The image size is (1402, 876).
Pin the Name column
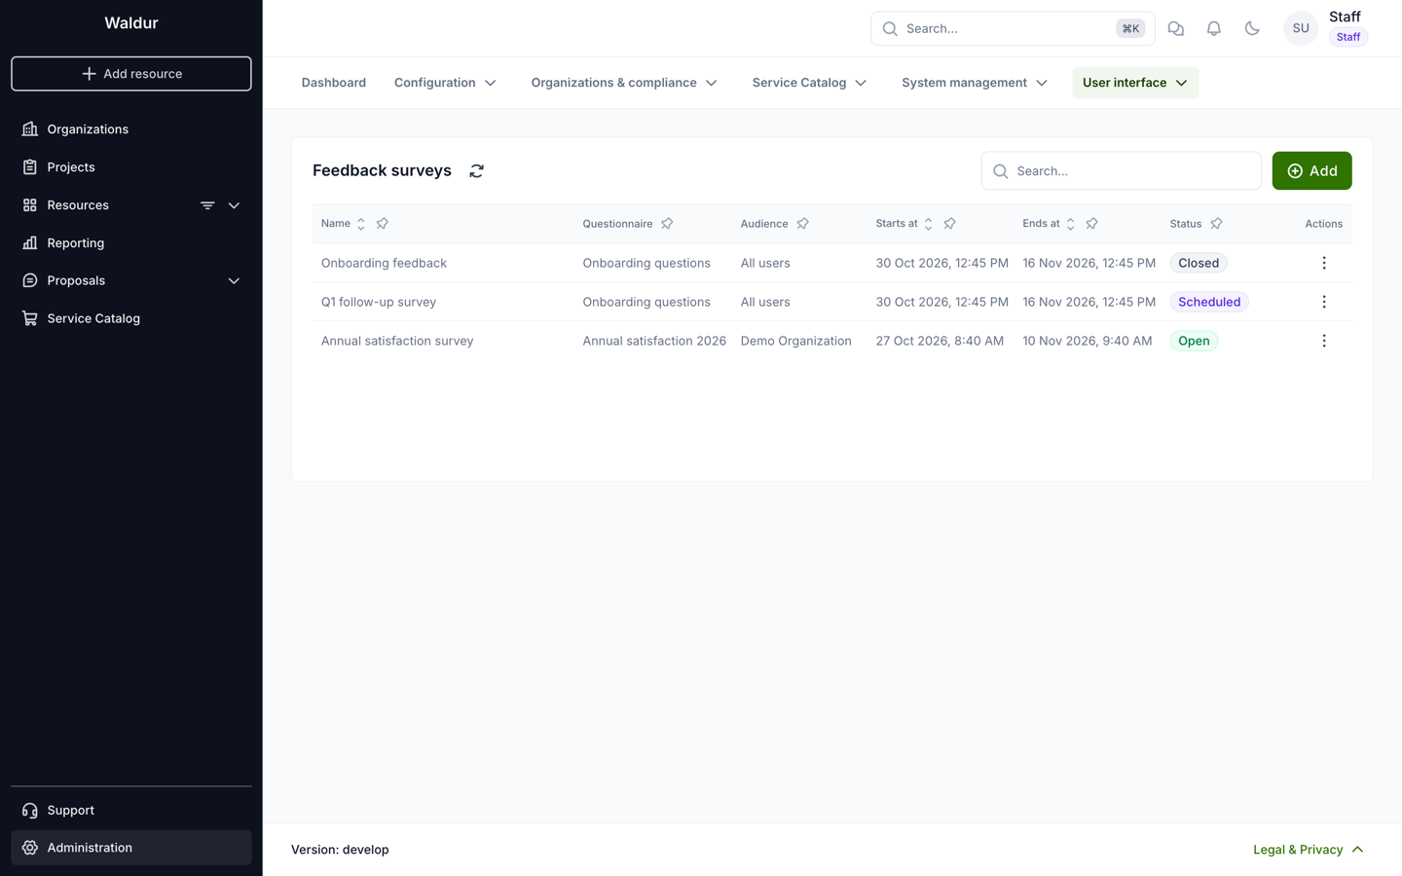click(383, 224)
